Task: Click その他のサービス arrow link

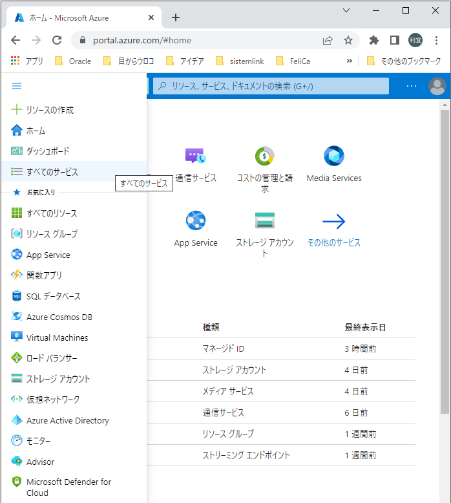Action: 333,230
